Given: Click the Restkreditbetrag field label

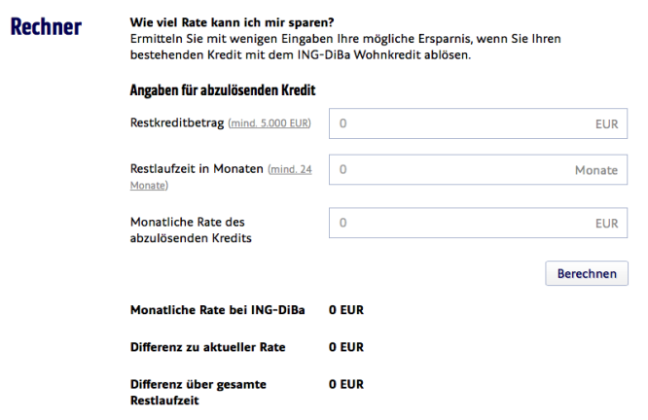Looking at the screenshot, I should tap(177, 122).
